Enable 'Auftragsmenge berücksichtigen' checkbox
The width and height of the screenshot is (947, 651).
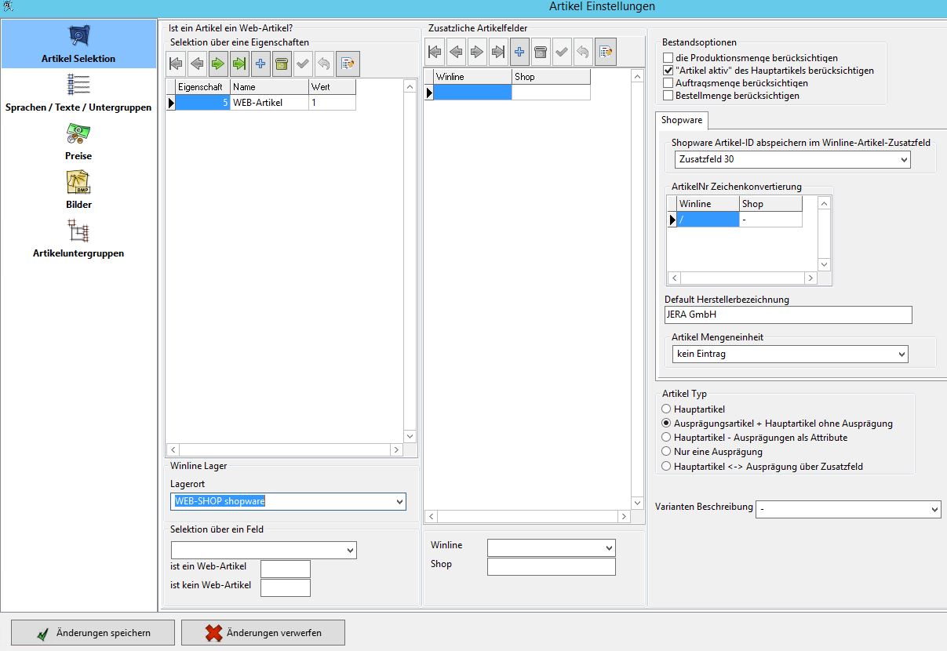tap(668, 83)
